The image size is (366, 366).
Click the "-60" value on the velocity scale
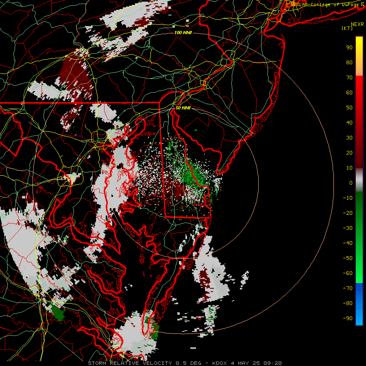pyautogui.click(x=348, y=273)
